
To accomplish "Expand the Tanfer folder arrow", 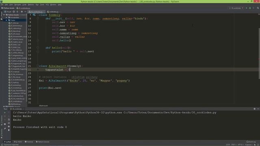I will click(6, 20).
